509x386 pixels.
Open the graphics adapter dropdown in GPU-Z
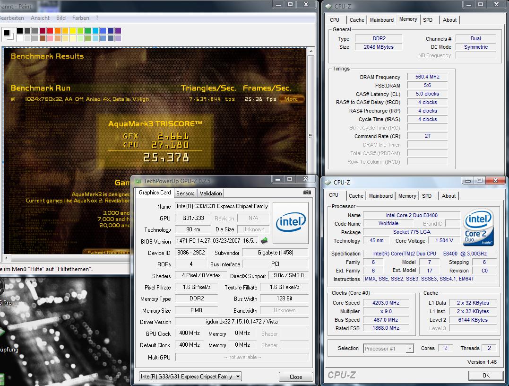coord(238,377)
